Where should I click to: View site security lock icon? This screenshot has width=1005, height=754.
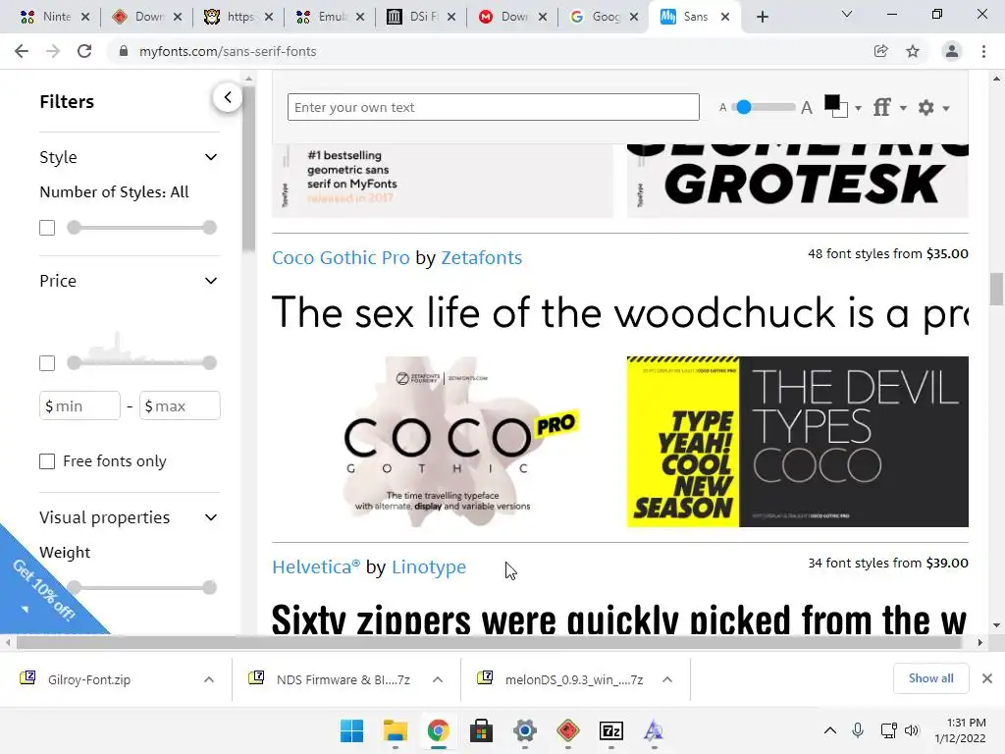(124, 51)
